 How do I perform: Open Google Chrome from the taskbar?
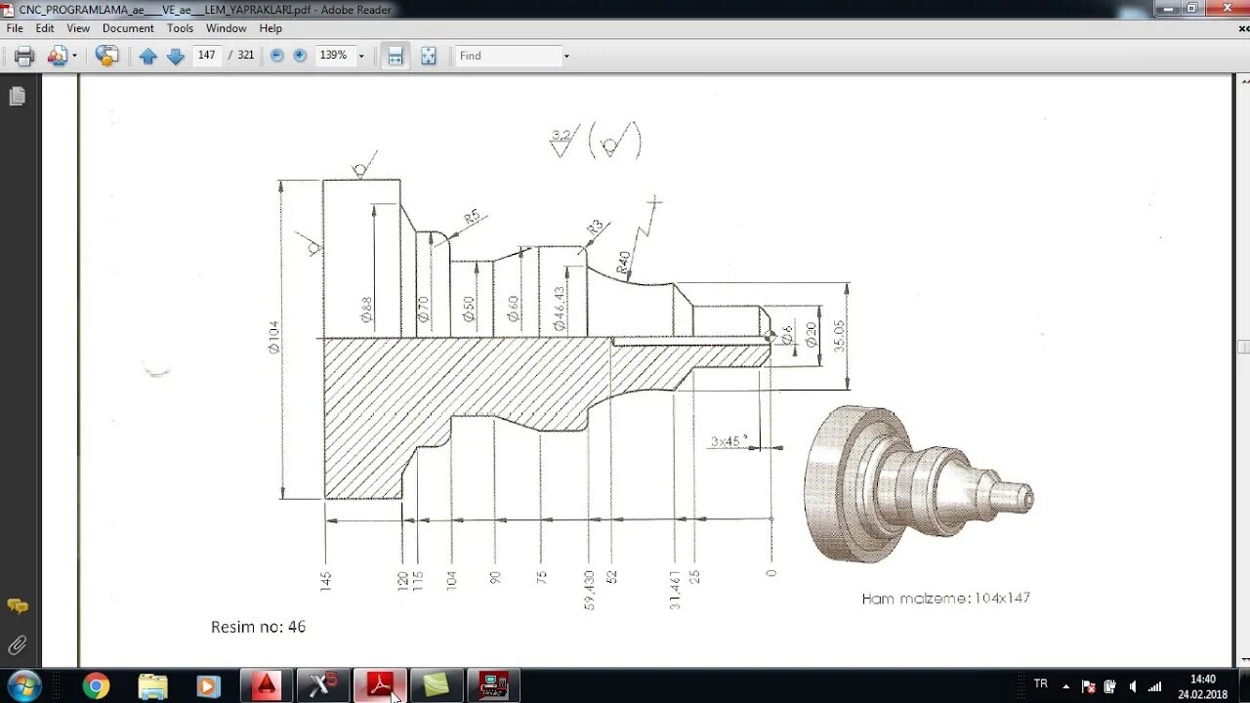click(96, 686)
